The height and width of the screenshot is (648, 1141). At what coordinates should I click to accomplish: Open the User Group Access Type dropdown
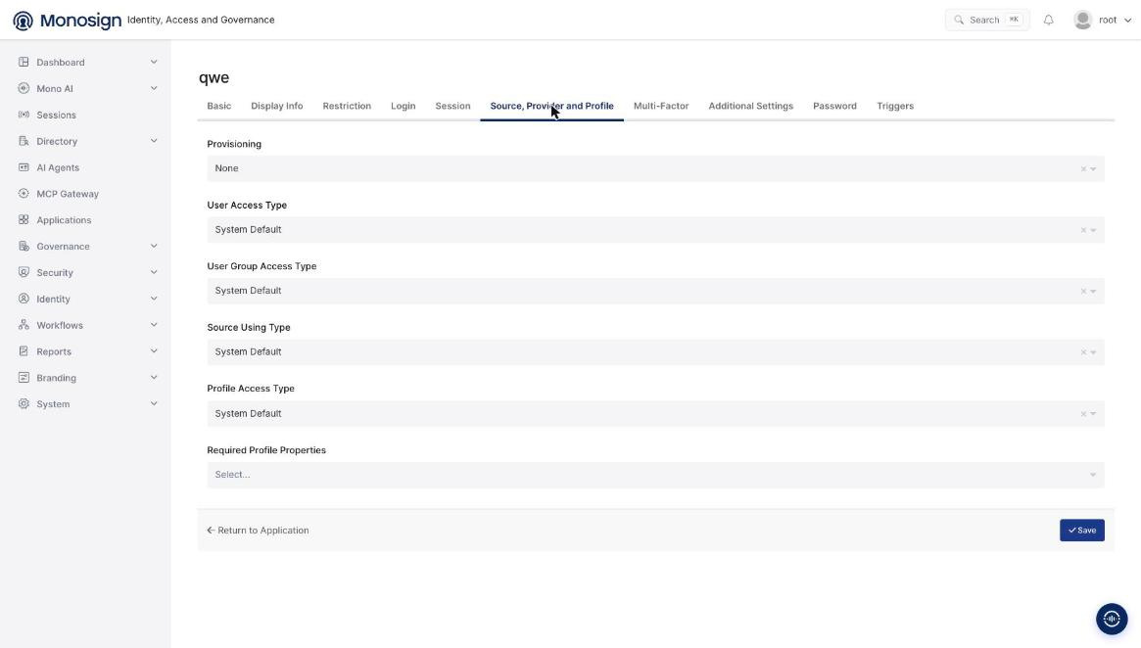(655, 291)
